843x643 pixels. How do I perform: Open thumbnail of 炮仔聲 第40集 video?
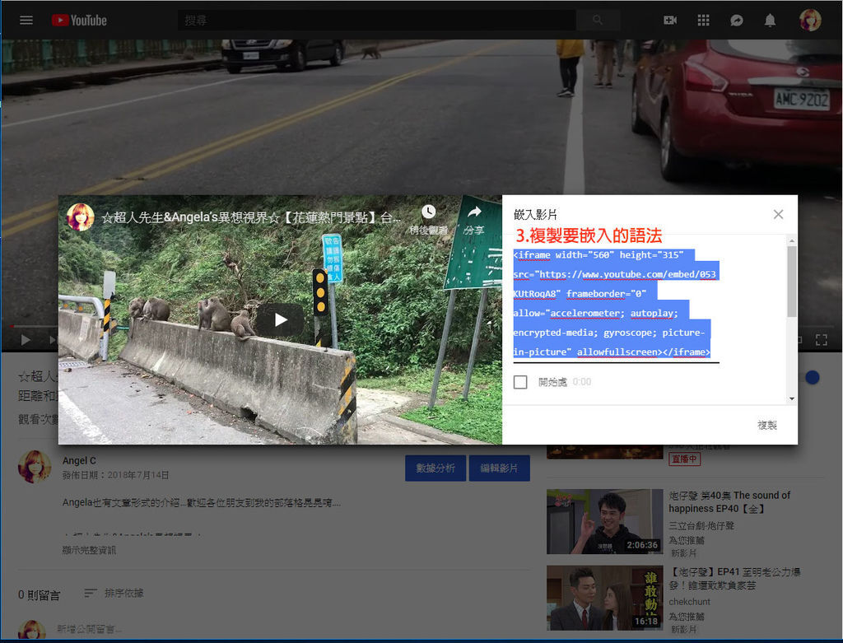pos(605,521)
